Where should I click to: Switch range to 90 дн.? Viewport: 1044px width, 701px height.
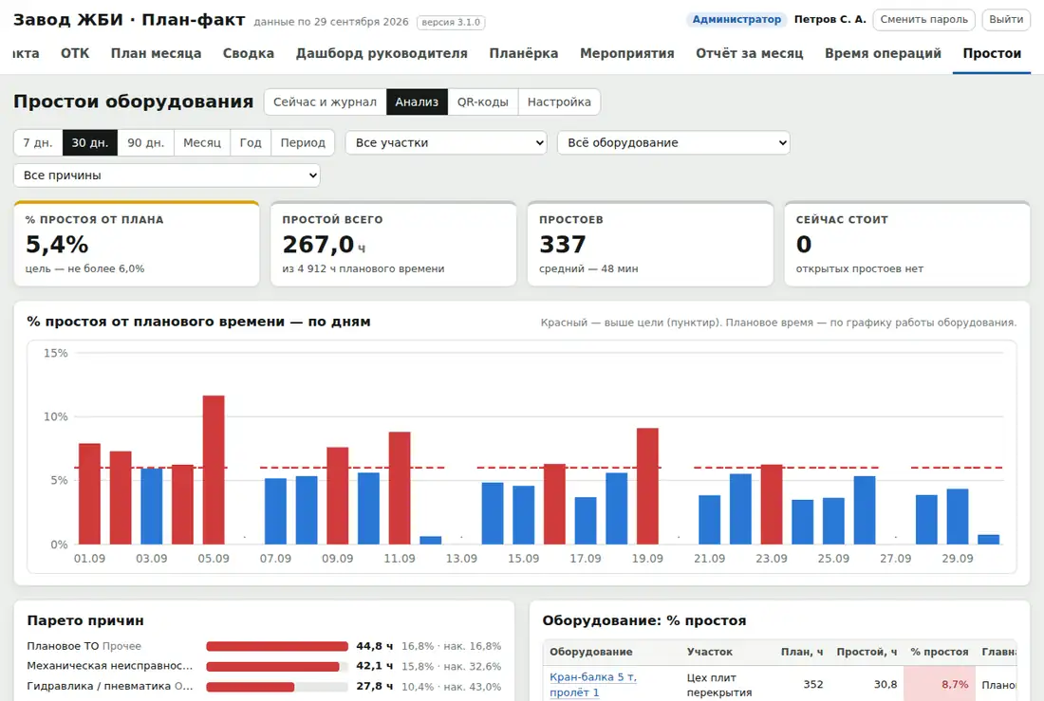click(x=146, y=142)
